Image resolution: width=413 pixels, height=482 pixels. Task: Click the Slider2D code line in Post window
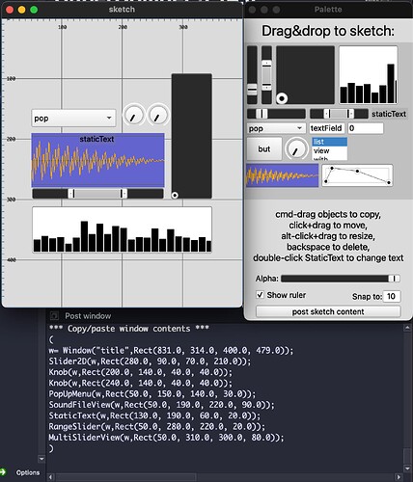point(150,361)
